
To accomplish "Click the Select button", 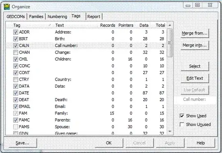I will click(x=195, y=66).
